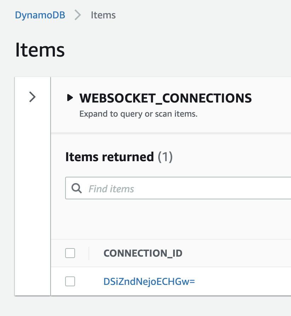Select the DSiZndNejoECHGw= row checkbox
The image size is (291, 316).
point(70,281)
